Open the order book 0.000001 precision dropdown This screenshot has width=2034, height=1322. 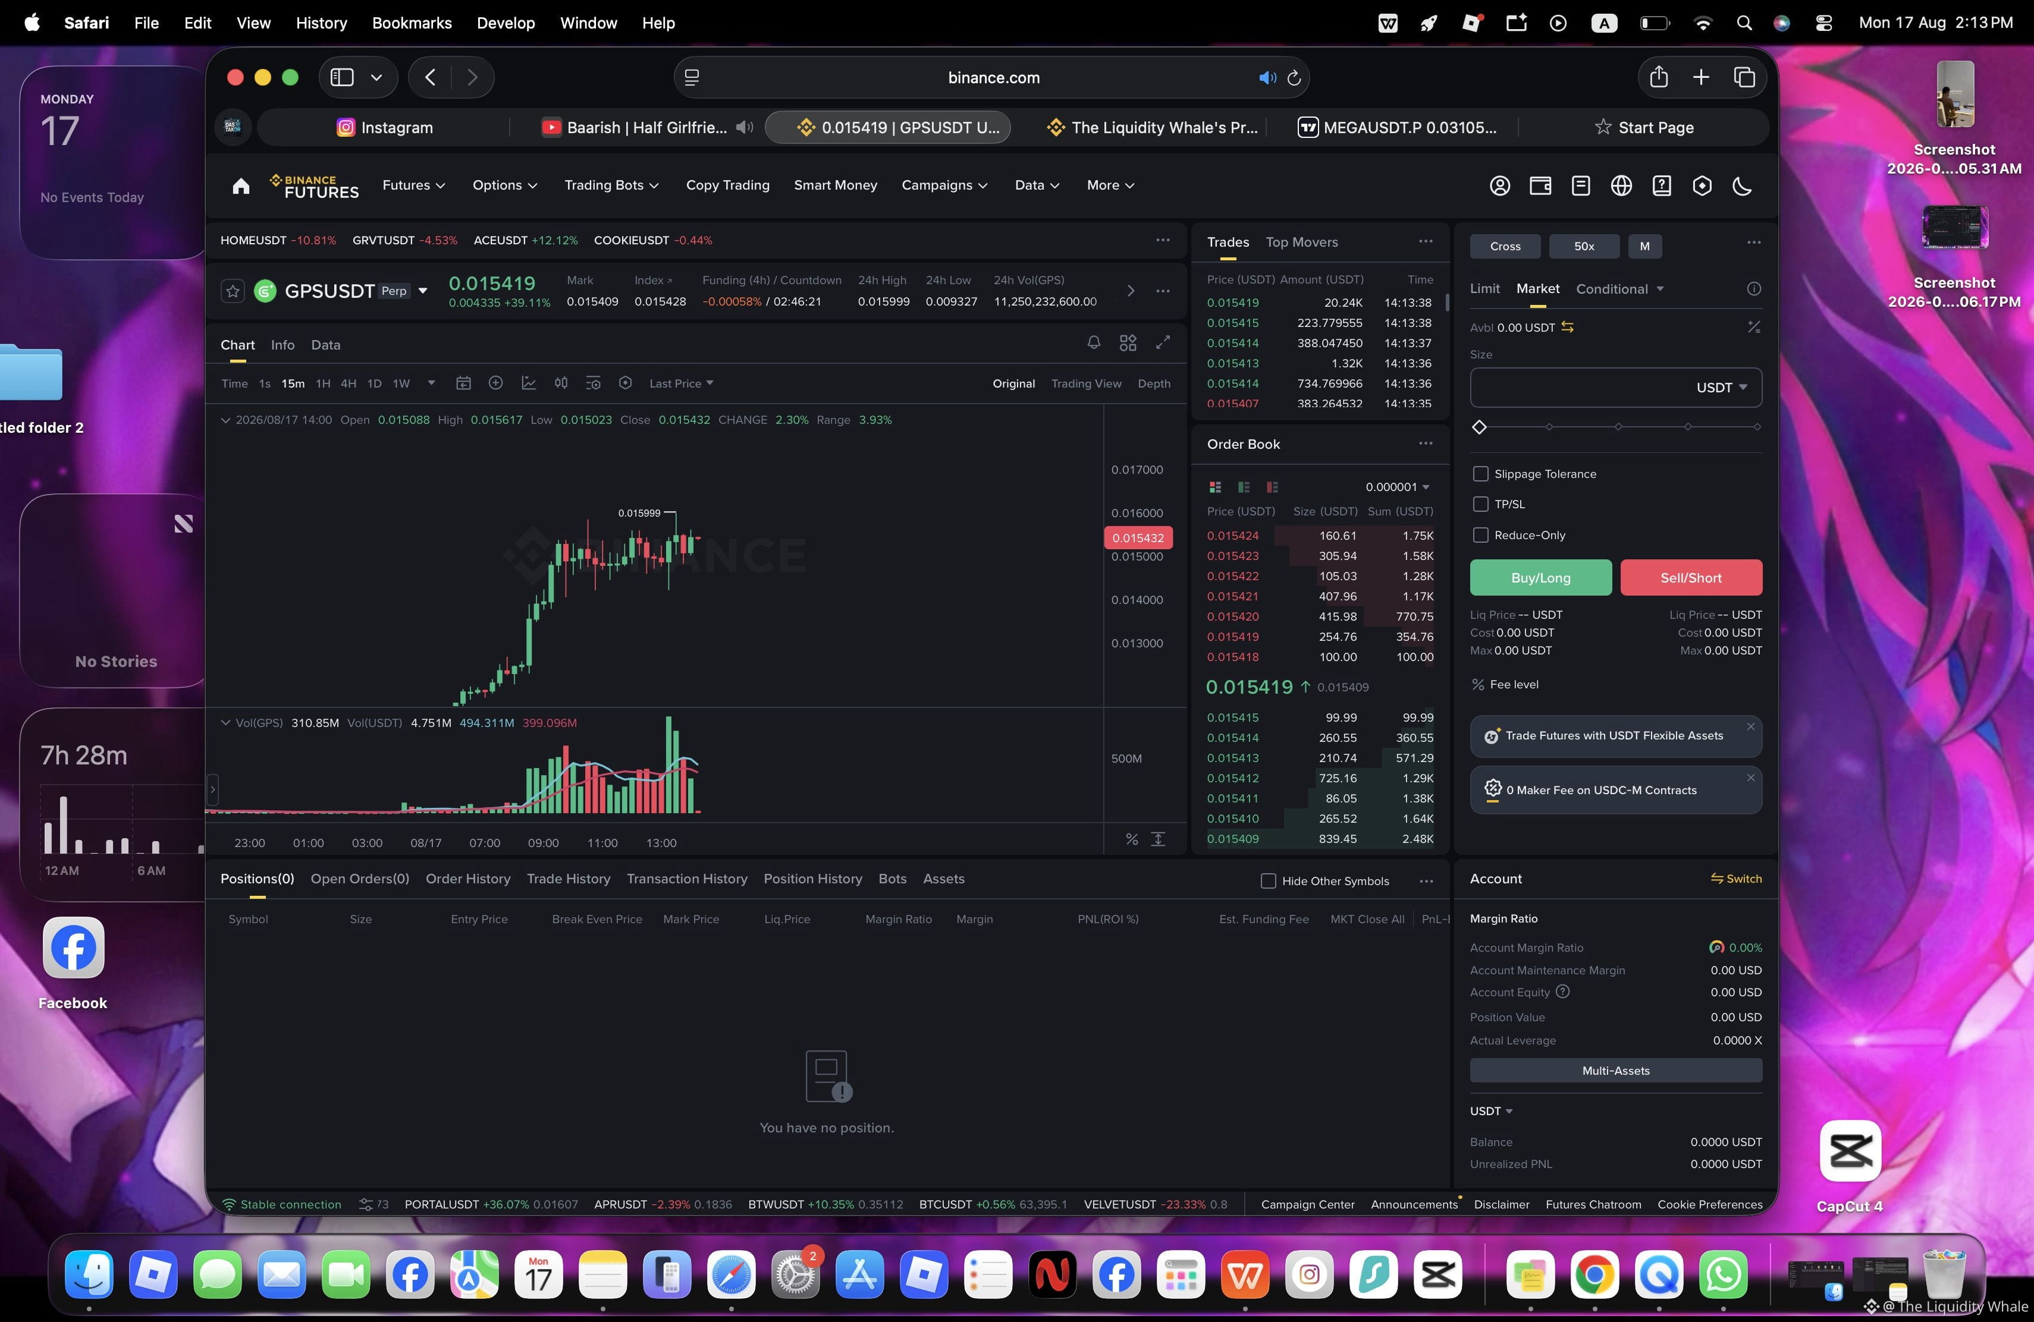coord(1397,487)
